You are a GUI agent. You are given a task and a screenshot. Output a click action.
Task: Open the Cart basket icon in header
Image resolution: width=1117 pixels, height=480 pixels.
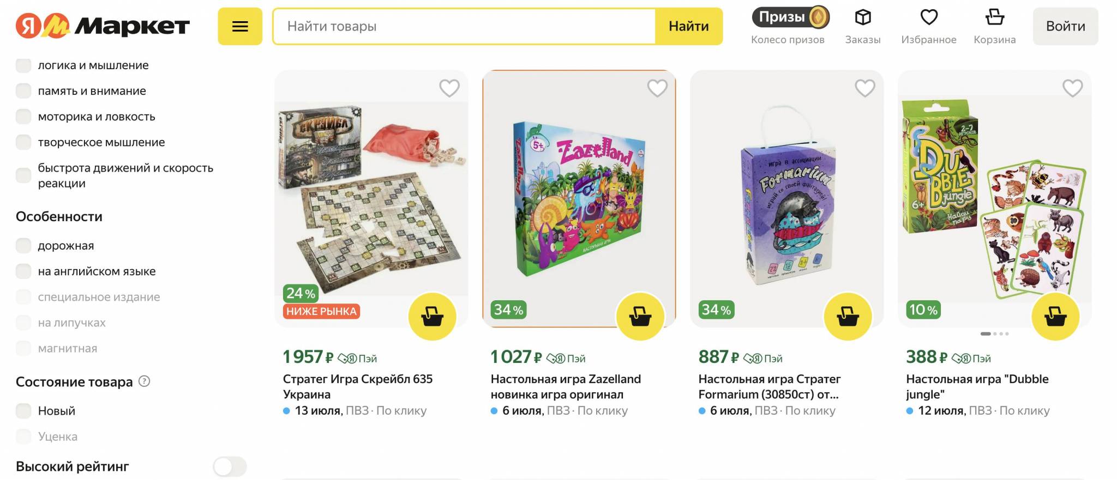(x=994, y=18)
